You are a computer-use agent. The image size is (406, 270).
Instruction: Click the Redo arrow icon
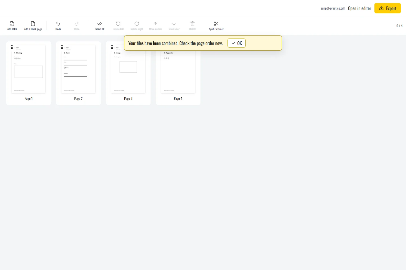tap(77, 24)
